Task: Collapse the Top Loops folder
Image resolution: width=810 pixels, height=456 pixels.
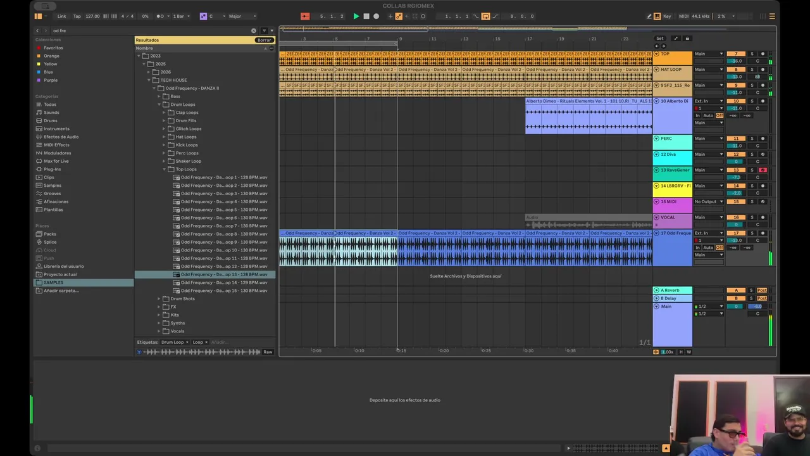Action: click(164, 169)
